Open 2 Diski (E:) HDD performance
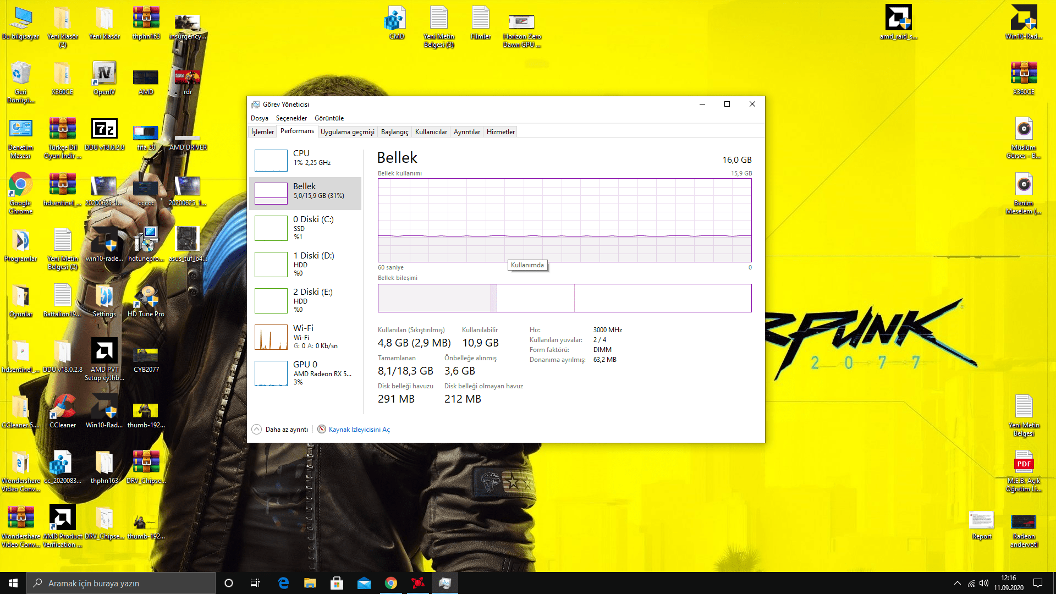Viewport: 1056px width, 594px height. click(312, 300)
